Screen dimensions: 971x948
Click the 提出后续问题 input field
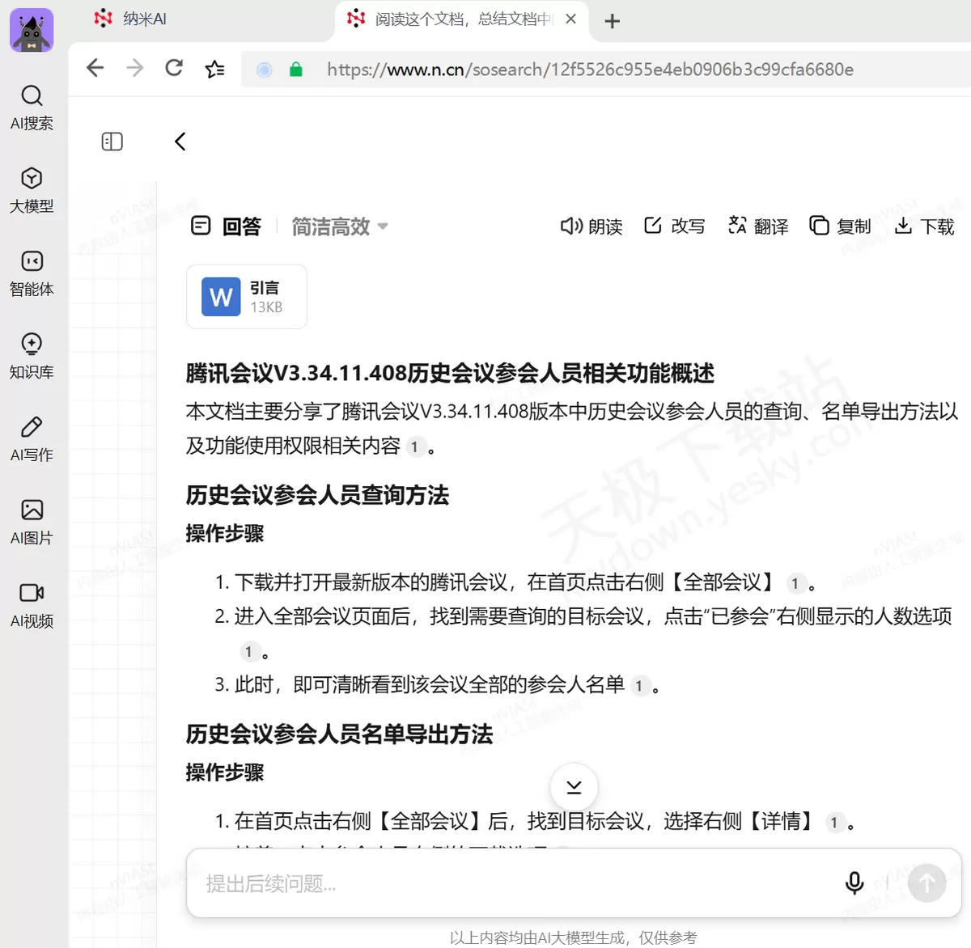(x=510, y=883)
